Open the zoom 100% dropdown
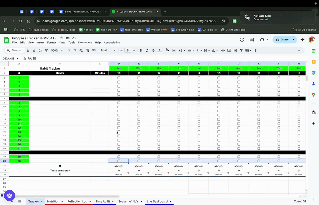The image size is (319, 205). pyautogui.click(x=57, y=50)
